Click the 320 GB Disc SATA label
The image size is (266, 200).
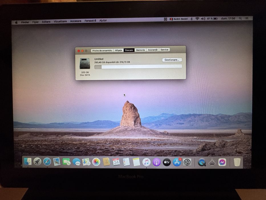(x=85, y=74)
